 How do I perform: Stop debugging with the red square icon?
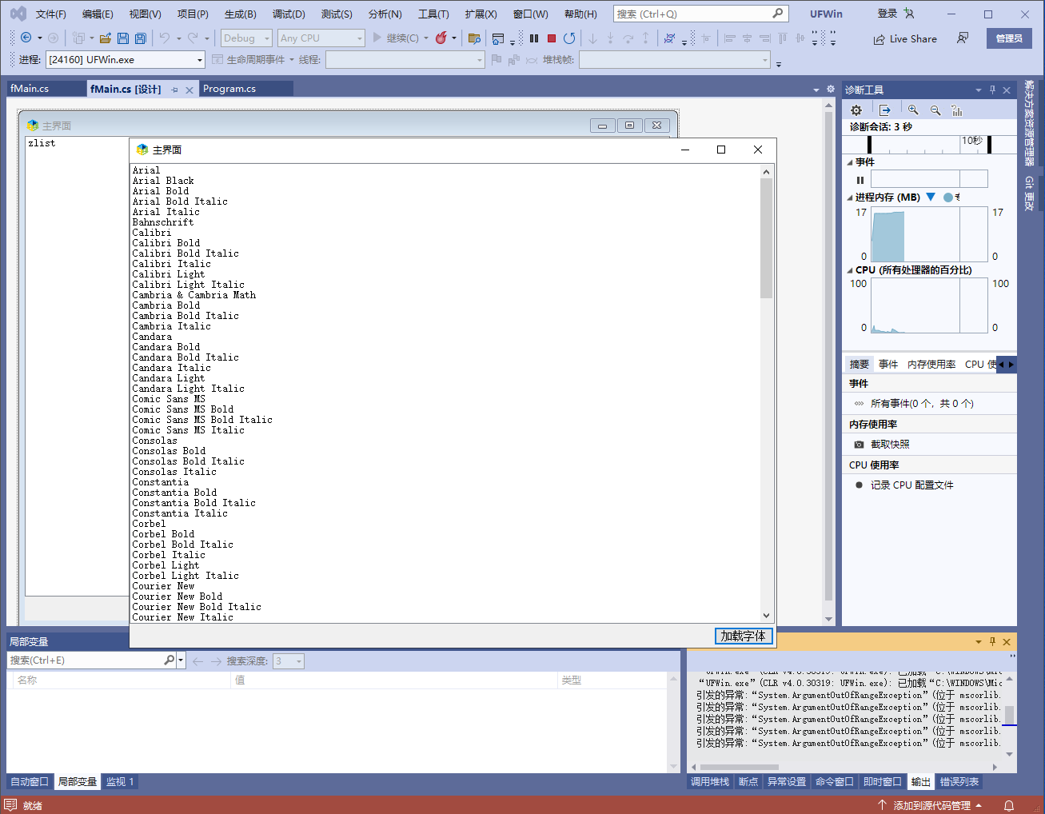click(x=552, y=38)
